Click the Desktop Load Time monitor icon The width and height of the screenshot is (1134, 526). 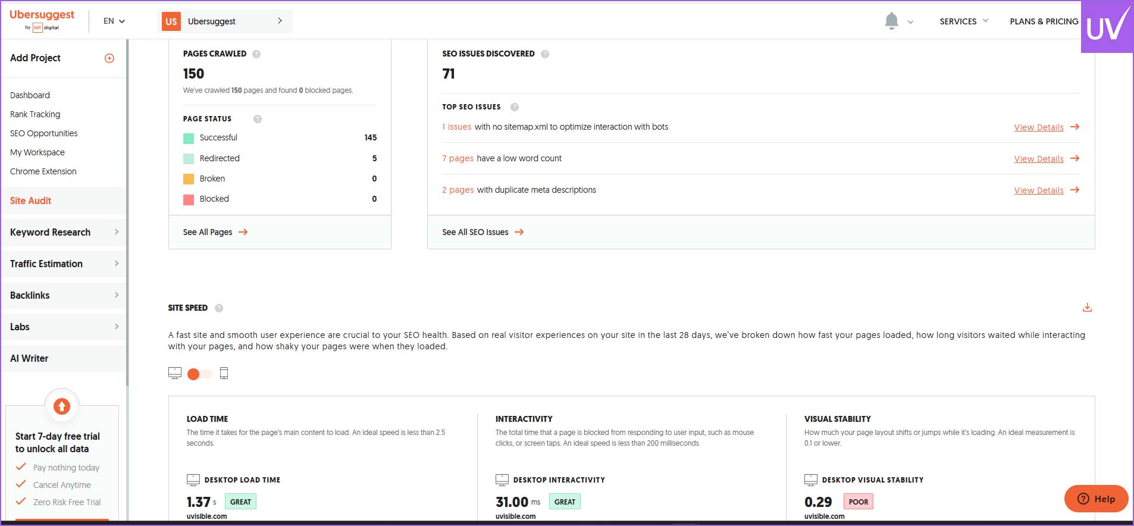coord(193,480)
